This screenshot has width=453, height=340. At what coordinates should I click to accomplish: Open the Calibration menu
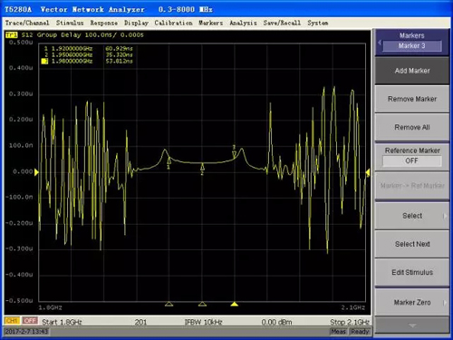pyautogui.click(x=173, y=23)
